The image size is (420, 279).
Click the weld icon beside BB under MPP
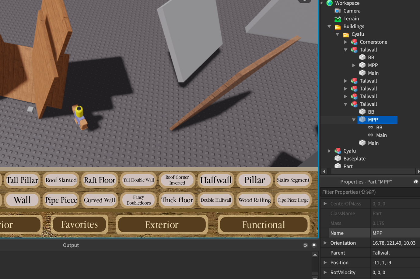(370, 127)
